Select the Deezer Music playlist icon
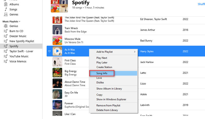The width and height of the screenshot is (205, 119). point(5,36)
